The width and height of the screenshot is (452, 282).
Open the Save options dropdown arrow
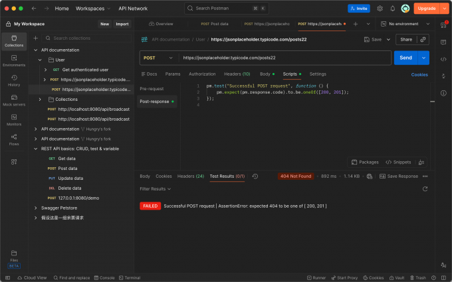tap(388, 39)
